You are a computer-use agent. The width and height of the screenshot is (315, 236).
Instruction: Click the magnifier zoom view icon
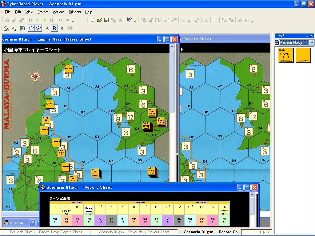(x=6, y=29)
